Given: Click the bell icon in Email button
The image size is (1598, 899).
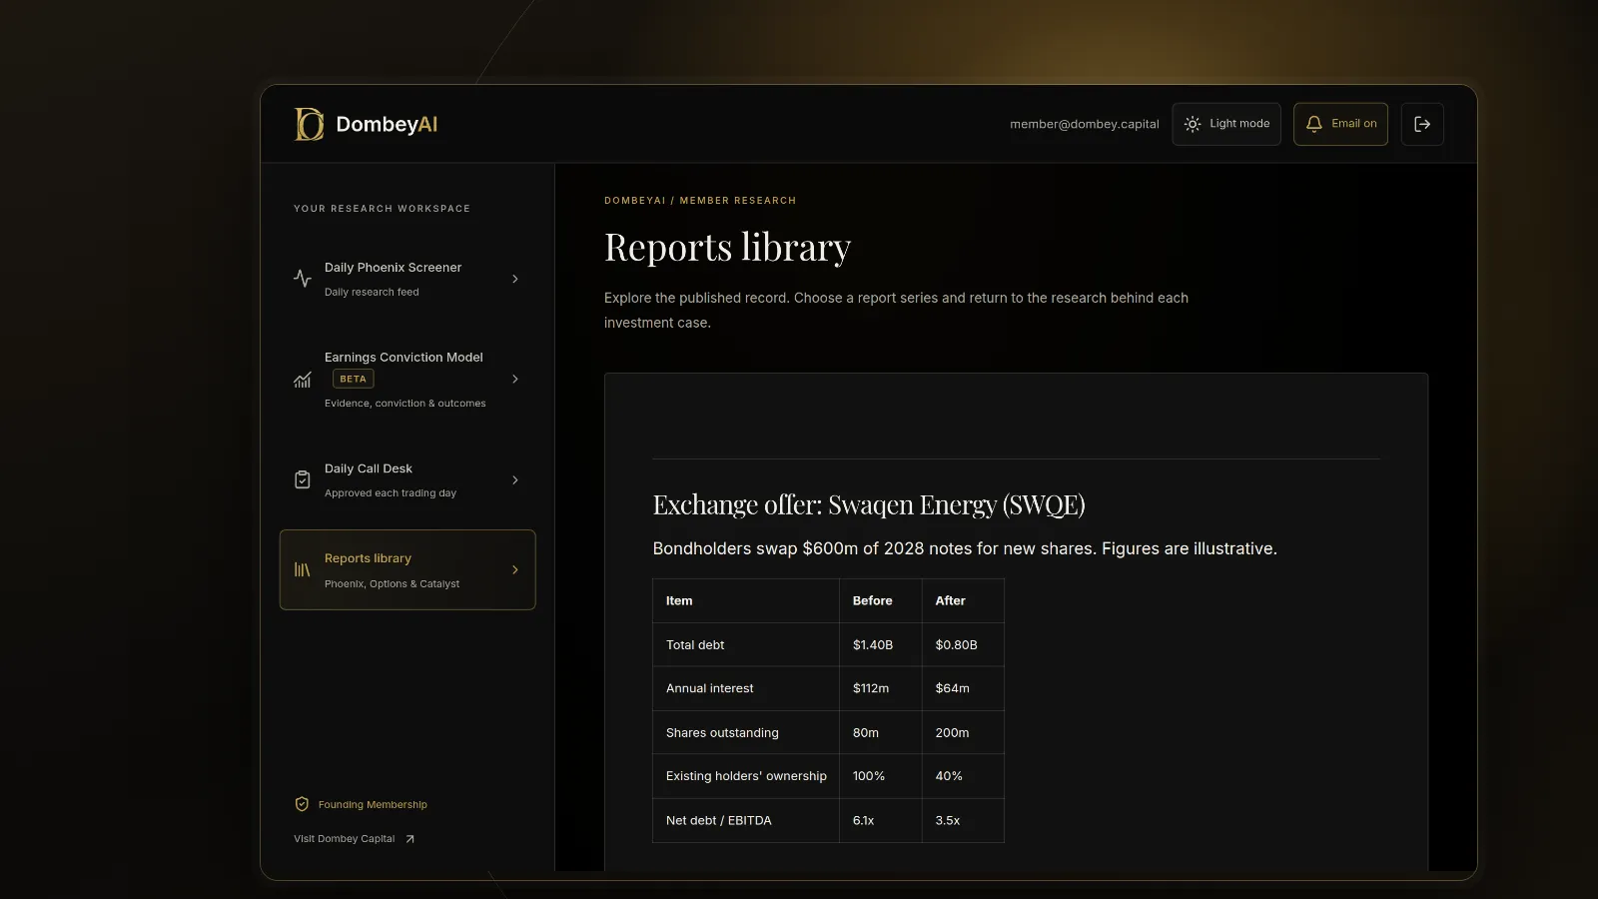Looking at the screenshot, I should (x=1314, y=124).
